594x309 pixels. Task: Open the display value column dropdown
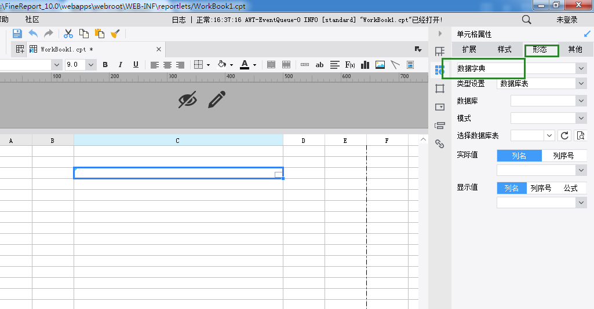pyautogui.click(x=581, y=203)
